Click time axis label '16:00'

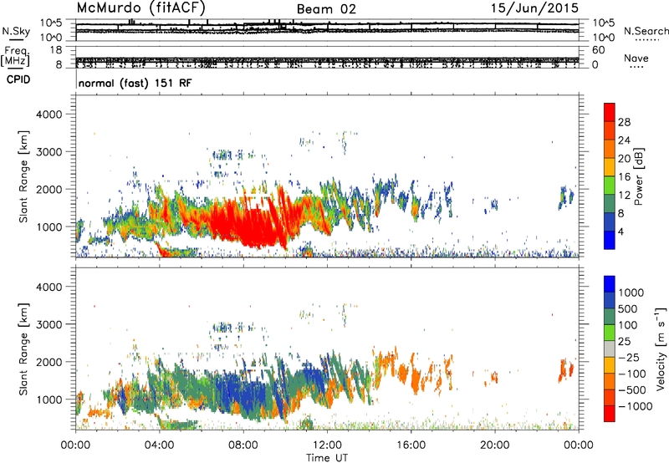click(411, 445)
